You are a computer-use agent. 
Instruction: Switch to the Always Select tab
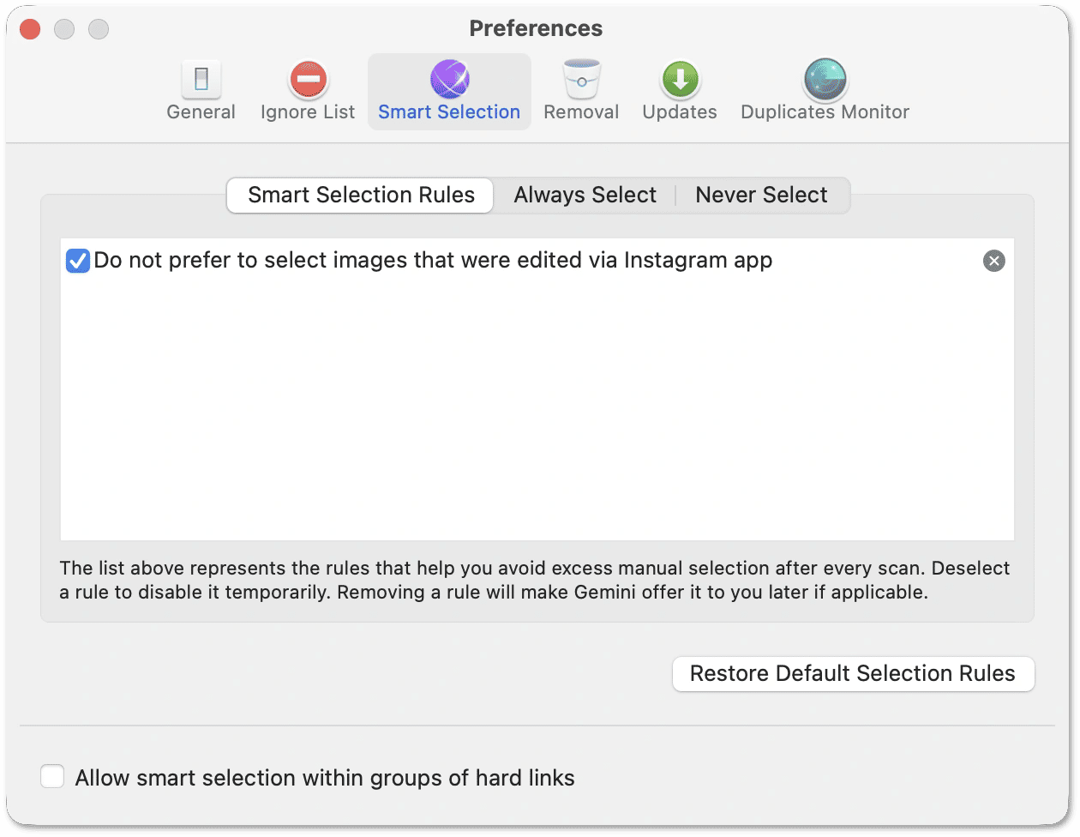pyautogui.click(x=585, y=195)
